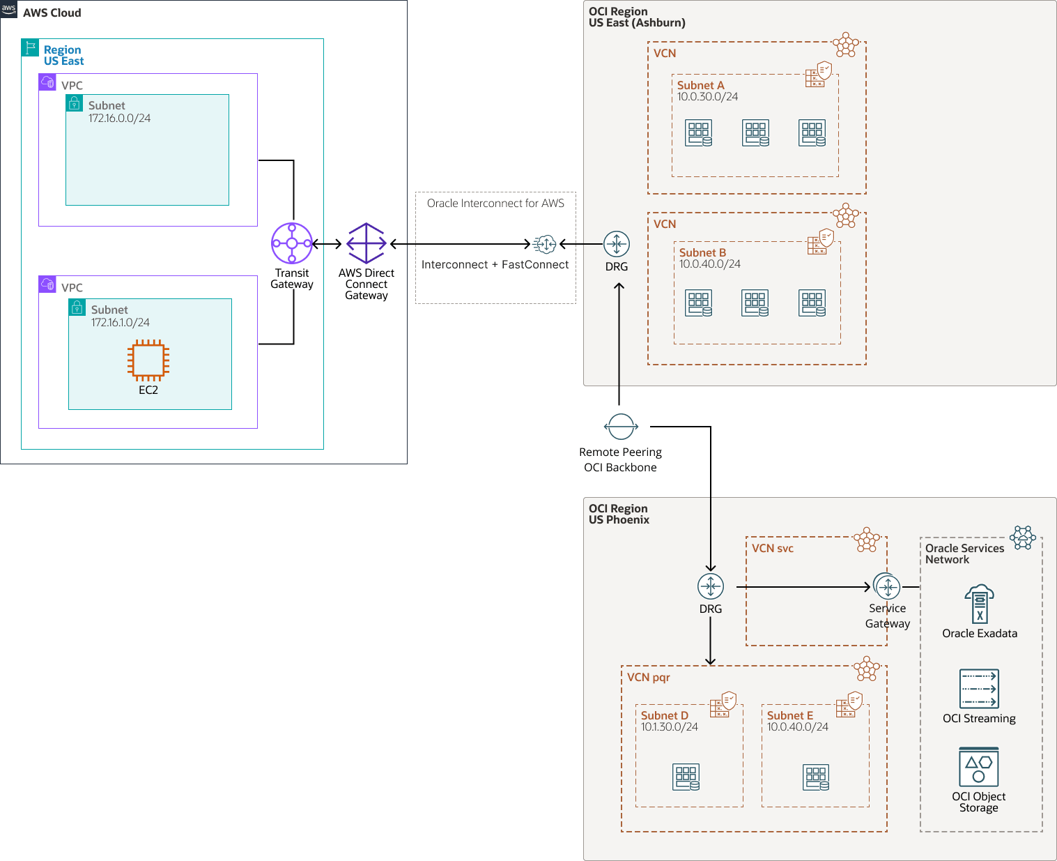Viewport: 1057px width, 861px height.
Task: Select the Subnet D database icon
Action: click(686, 777)
